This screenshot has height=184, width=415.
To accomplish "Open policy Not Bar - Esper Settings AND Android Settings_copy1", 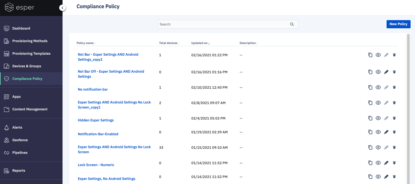I will 108,57.
